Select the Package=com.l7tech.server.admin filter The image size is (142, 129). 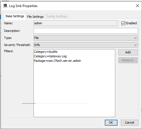click(57, 61)
